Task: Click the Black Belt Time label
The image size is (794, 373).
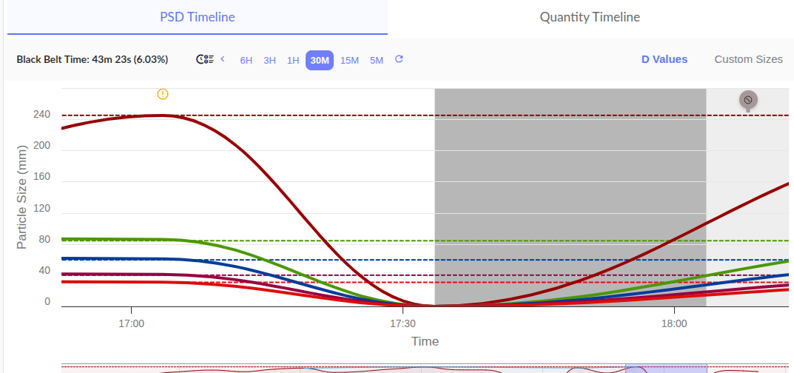Action: coord(92,59)
